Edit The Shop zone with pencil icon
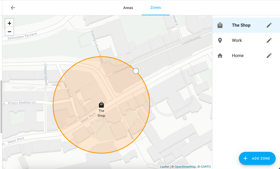Image resolution: width=280 pixels, height=169 pixels. [x=269, y=25]
